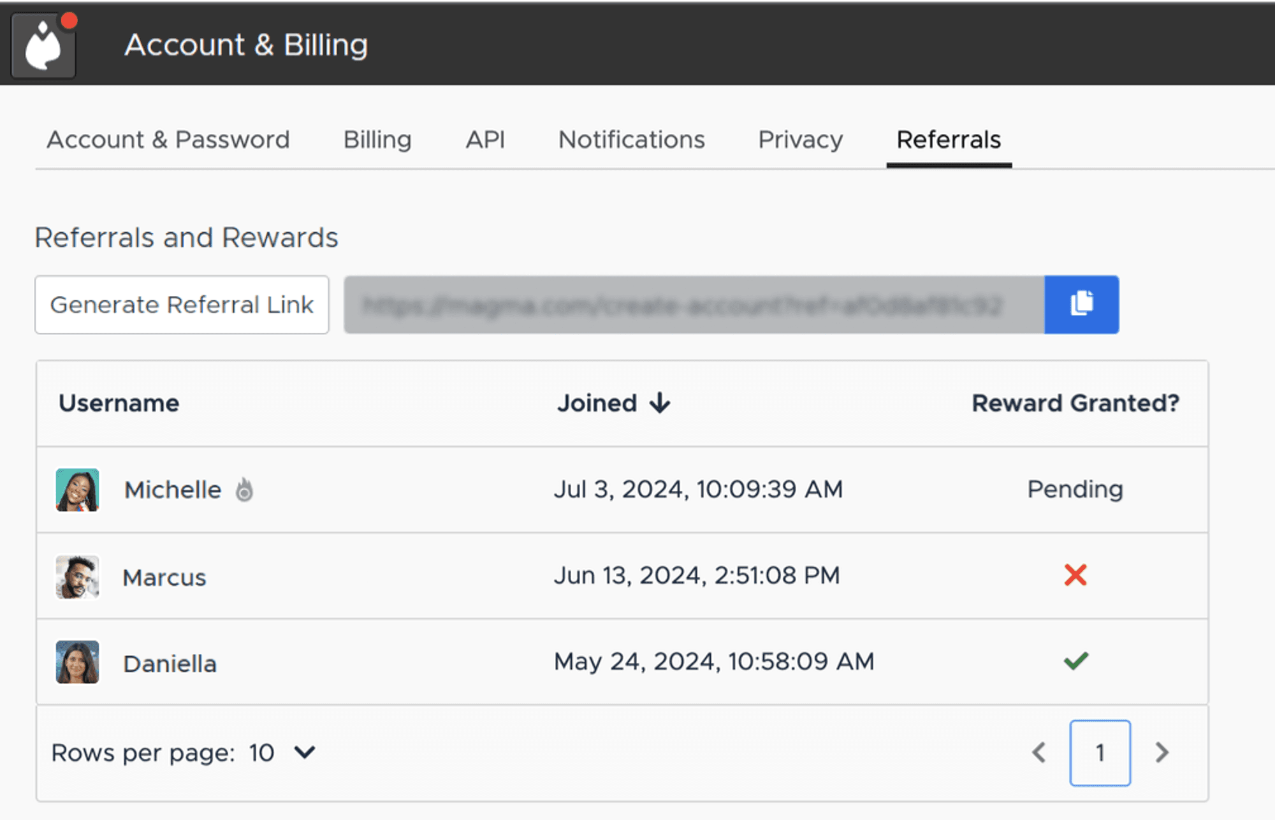Copy referral link with clipboard icon
Screen dimensions: 1275x820
(x=1081, y=304)
